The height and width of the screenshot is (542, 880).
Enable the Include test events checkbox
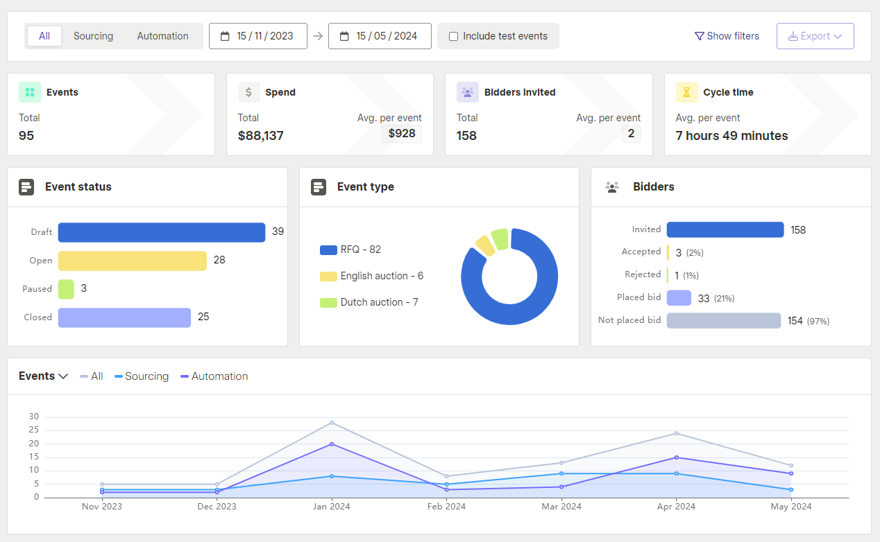pos(454,35)
